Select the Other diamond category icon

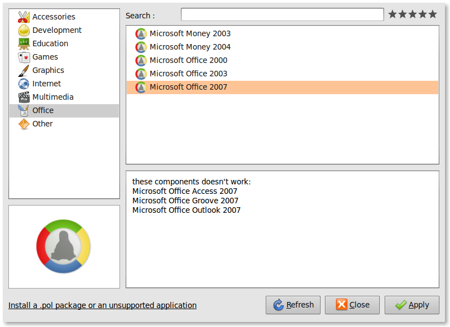[x=23, y=124]
